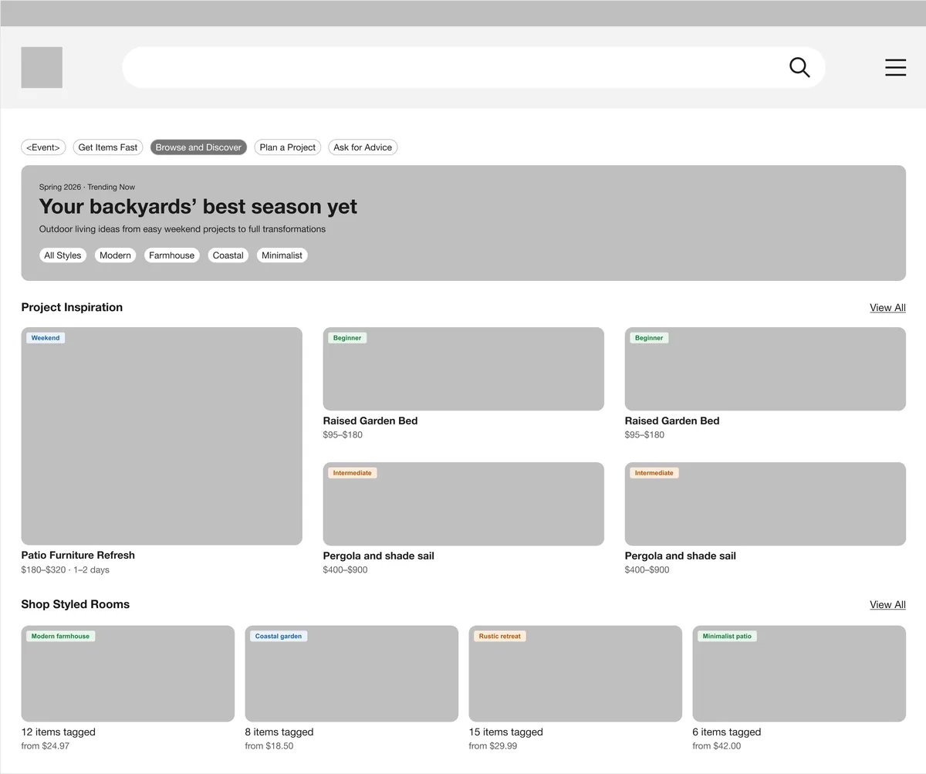This screenshot has width=926, height=774.
Task: Open the Rustic retreat room thumbnail
Action: pyautogui.click(x=575, y=674)
